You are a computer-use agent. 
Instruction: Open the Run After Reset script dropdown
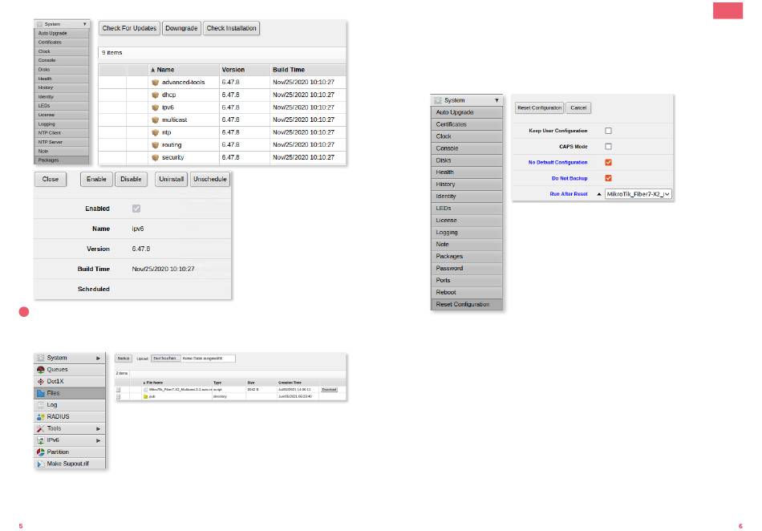[638, 194]
